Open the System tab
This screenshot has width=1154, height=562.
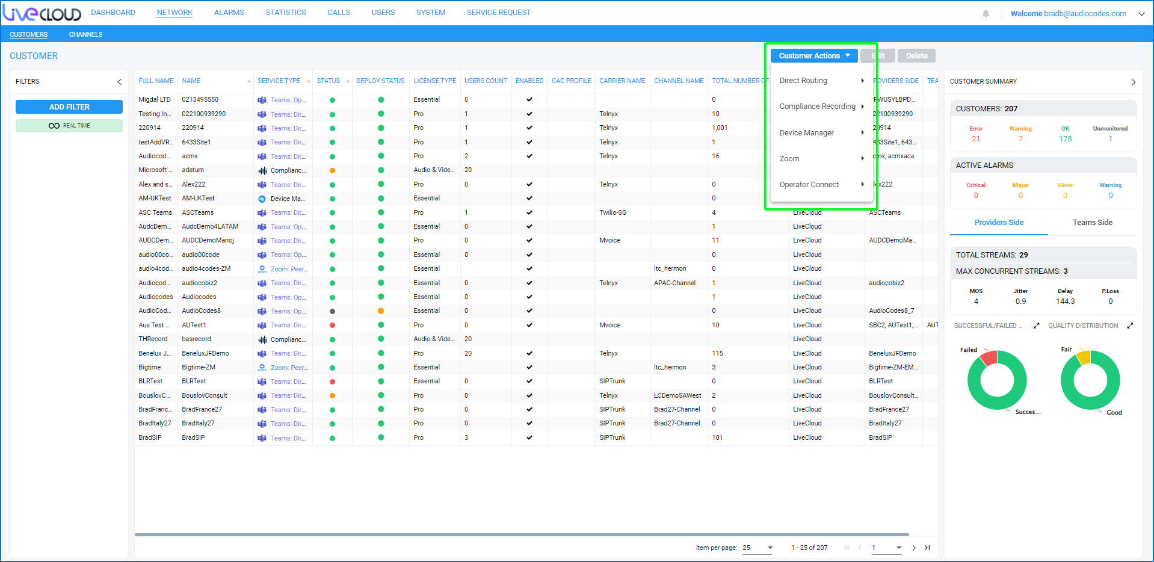tap(431, 13)
